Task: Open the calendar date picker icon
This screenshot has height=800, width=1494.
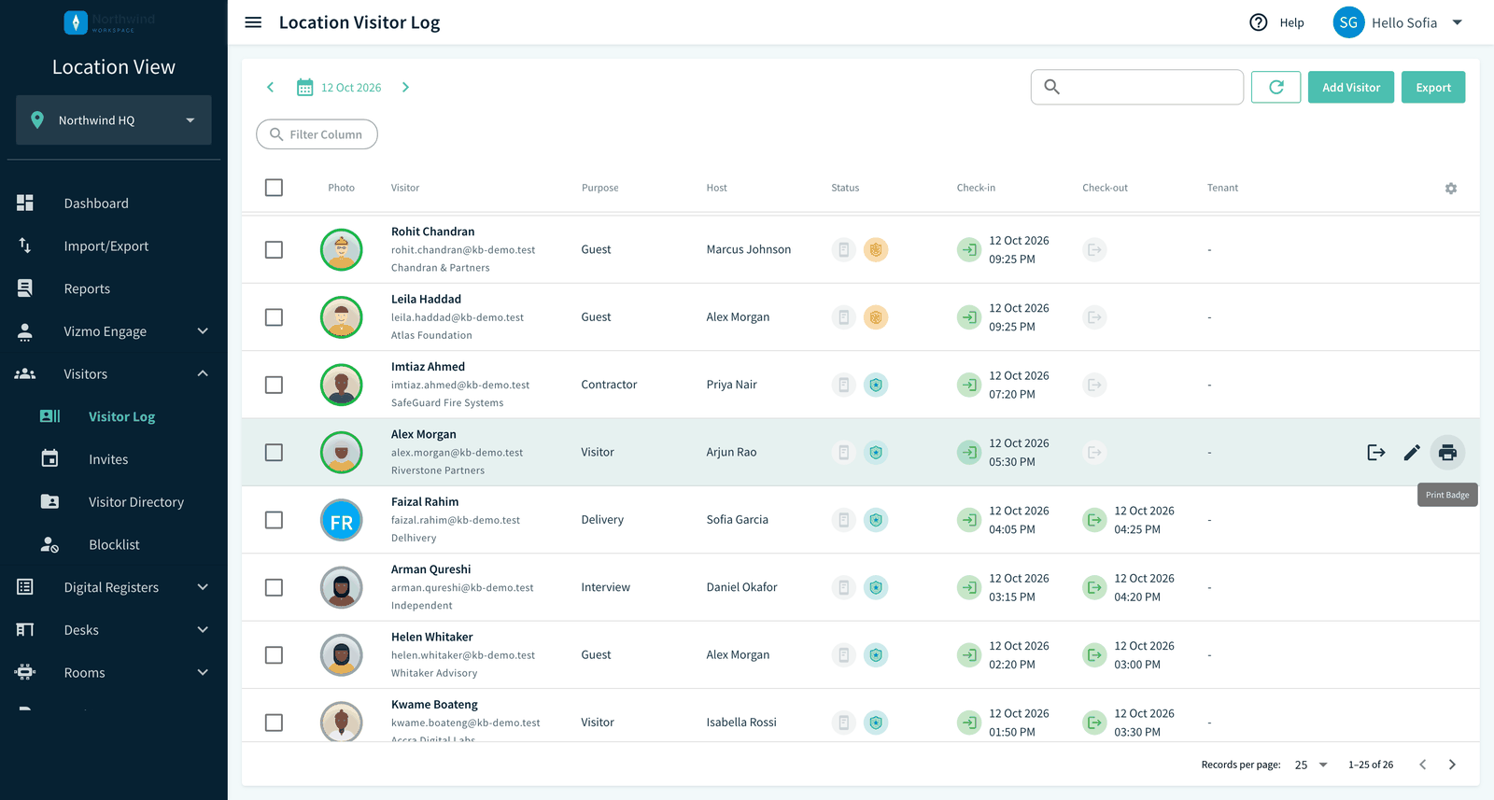Action: point(305,88)
